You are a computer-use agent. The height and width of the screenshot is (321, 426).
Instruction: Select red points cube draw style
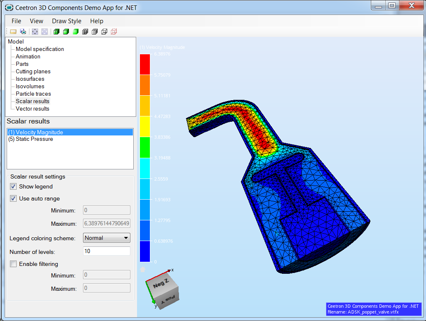[x=114, y=31]
